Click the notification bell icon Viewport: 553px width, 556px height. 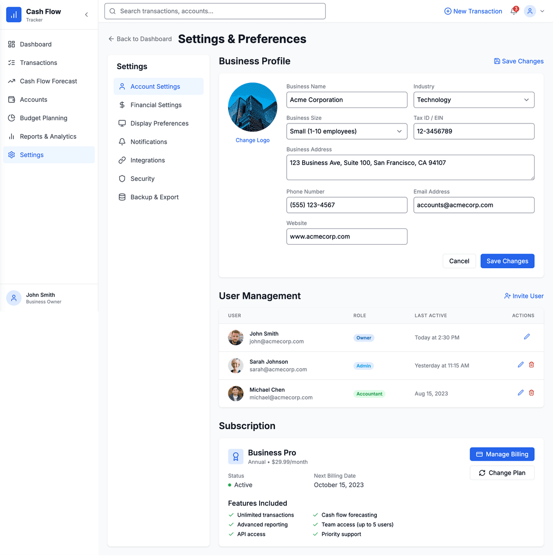click(x=514, y=11)
